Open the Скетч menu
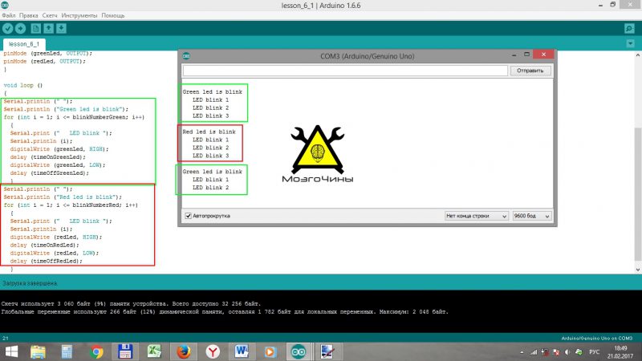Image resolution: width=642 pixels, height=361 pixels. click(50, 15)
